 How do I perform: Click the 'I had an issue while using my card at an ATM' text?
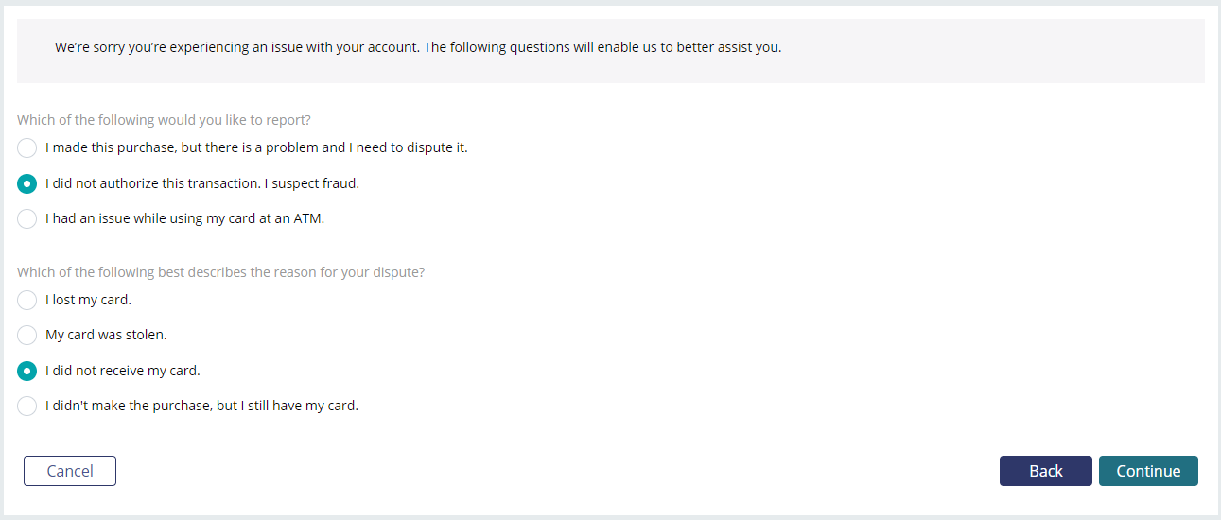pyautogui.click(x=184, y=218)
